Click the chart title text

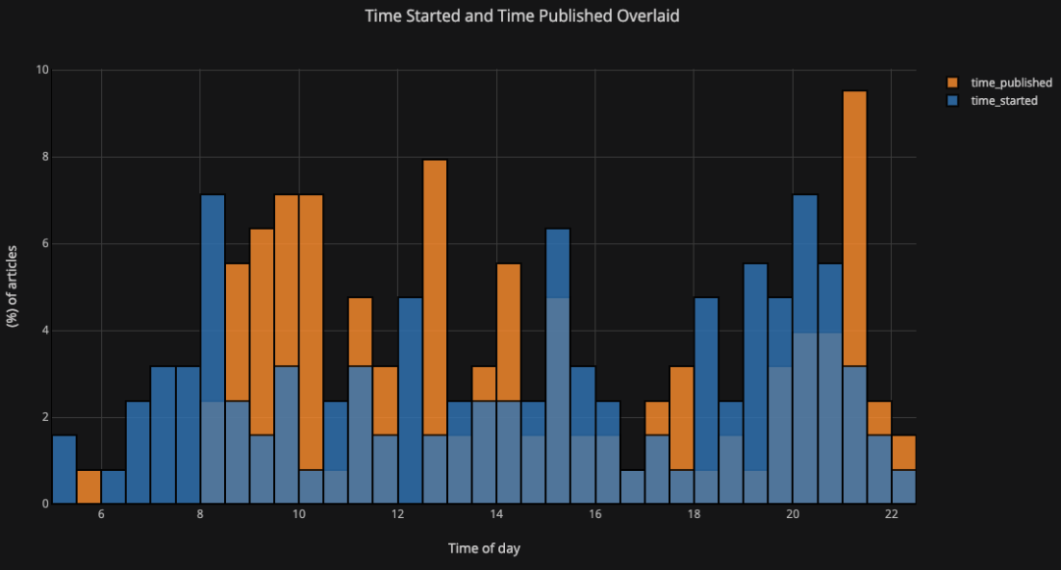pyautogui.click(x=522, y=17)
